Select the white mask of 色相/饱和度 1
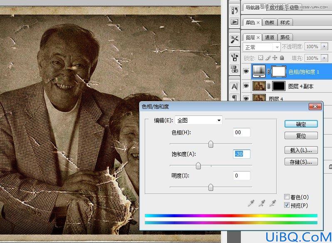332x243 pixels. [278, 71]
